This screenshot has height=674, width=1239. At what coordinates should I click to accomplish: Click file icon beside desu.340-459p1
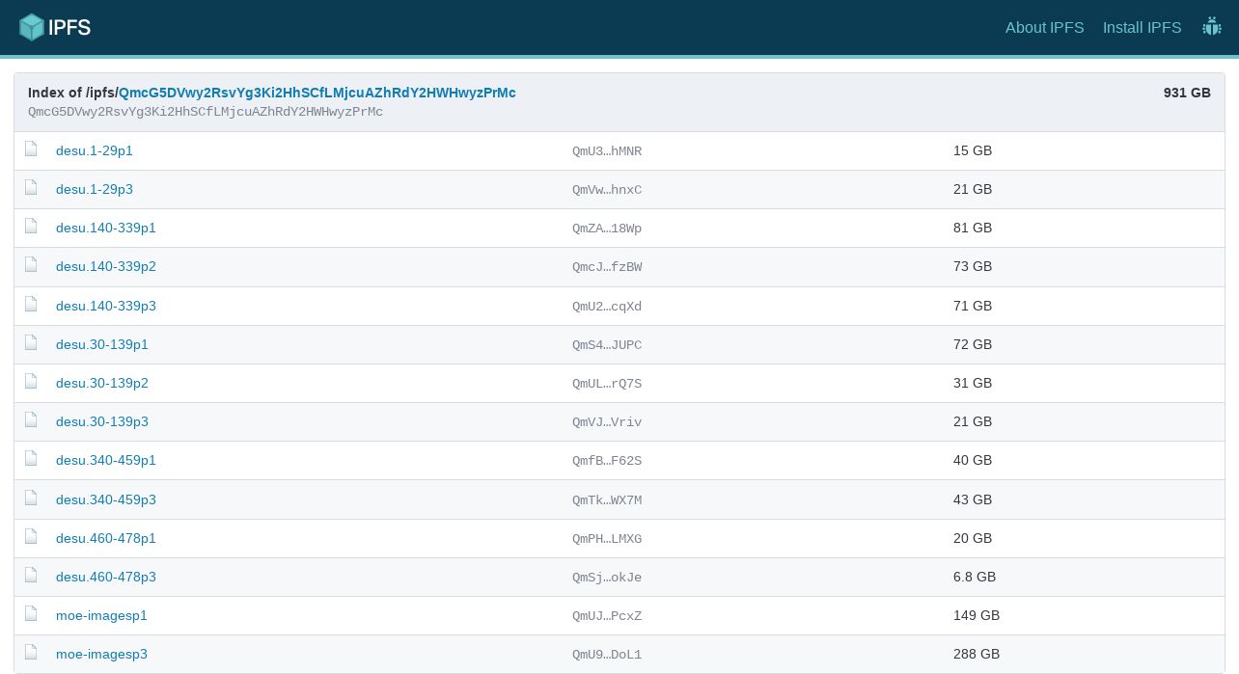32,459
